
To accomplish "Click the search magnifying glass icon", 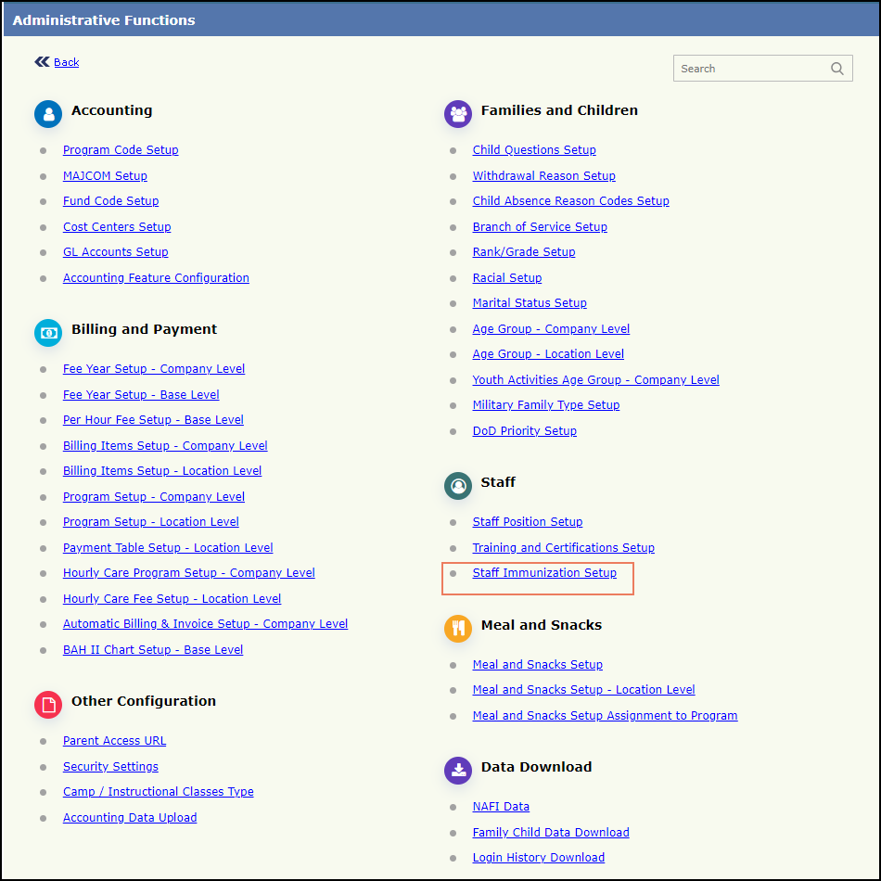I will pyautogui.click(x=836, y=69).
